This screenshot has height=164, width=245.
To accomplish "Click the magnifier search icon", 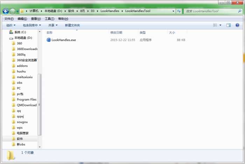I will pos(240,11).
